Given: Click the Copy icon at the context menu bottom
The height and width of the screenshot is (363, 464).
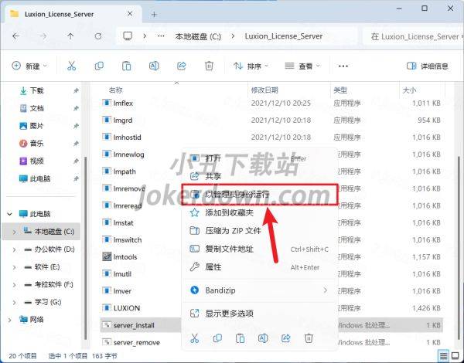Looking at the screenshot, I should click(217, 338).
